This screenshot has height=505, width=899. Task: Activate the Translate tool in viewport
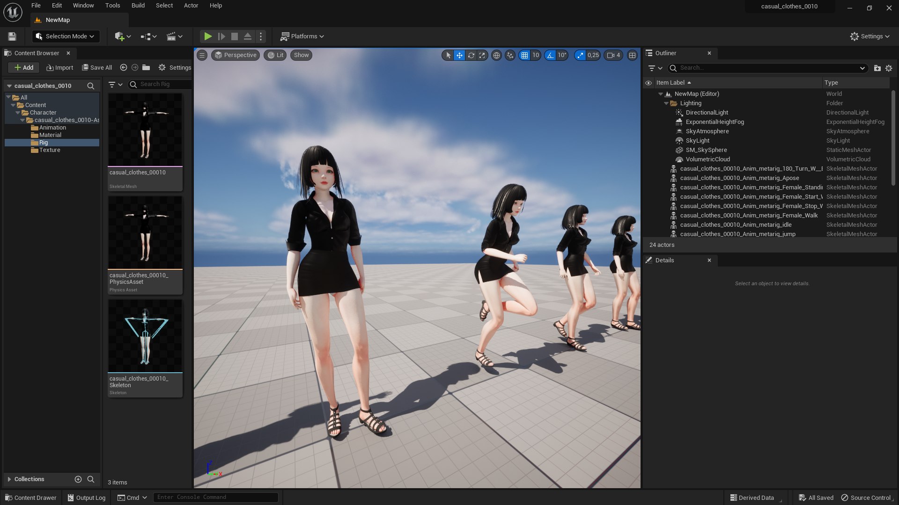[x=459, y=55]
